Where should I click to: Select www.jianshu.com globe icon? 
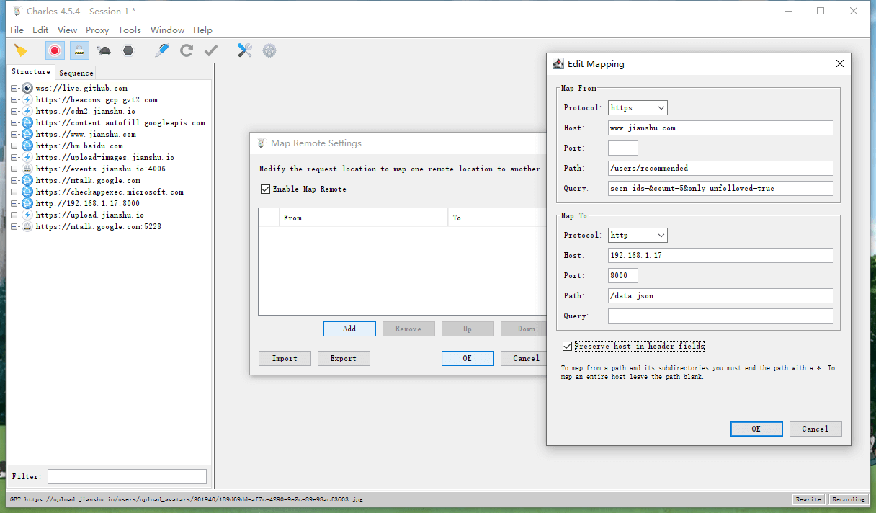pos(27,134)
